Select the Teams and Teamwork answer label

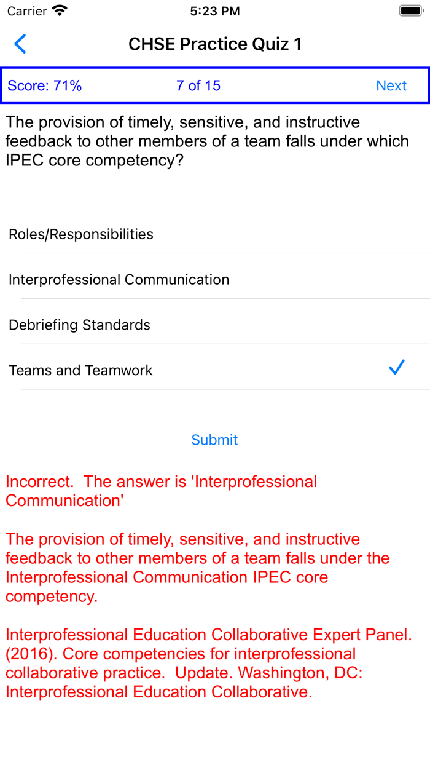(81, 370)
